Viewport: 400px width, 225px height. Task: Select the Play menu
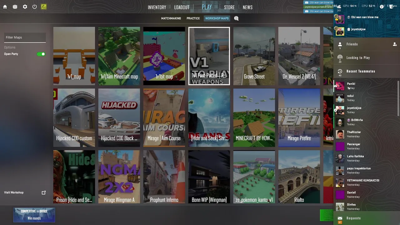coord(207,7)
